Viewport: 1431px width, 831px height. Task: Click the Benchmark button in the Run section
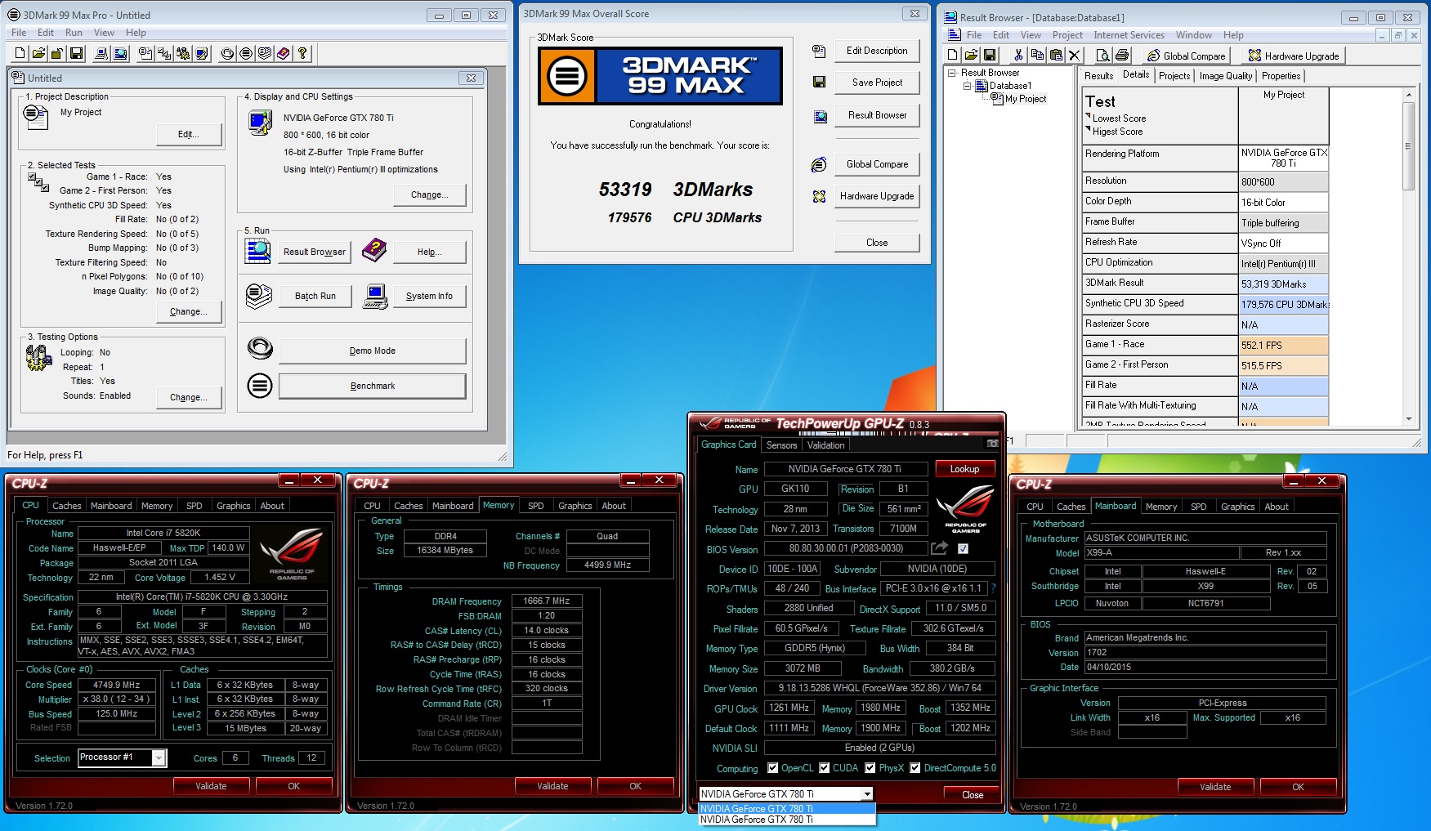[373, 386]
